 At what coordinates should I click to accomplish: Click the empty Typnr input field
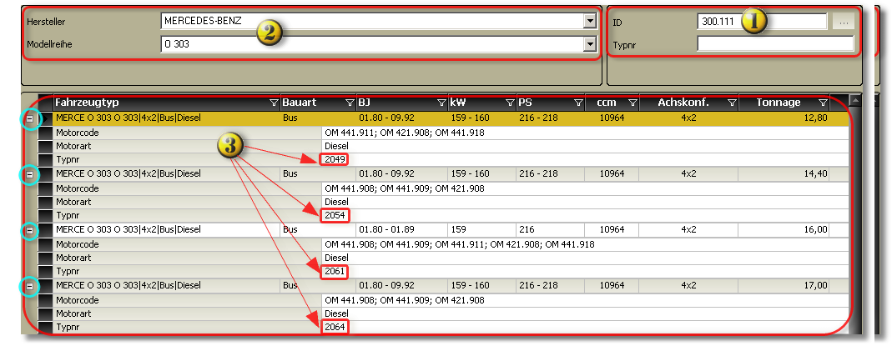[x=775, y=43]
